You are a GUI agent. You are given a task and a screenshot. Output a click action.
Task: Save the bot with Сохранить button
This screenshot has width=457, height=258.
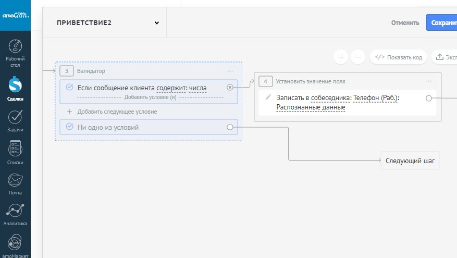pos(441,23)
